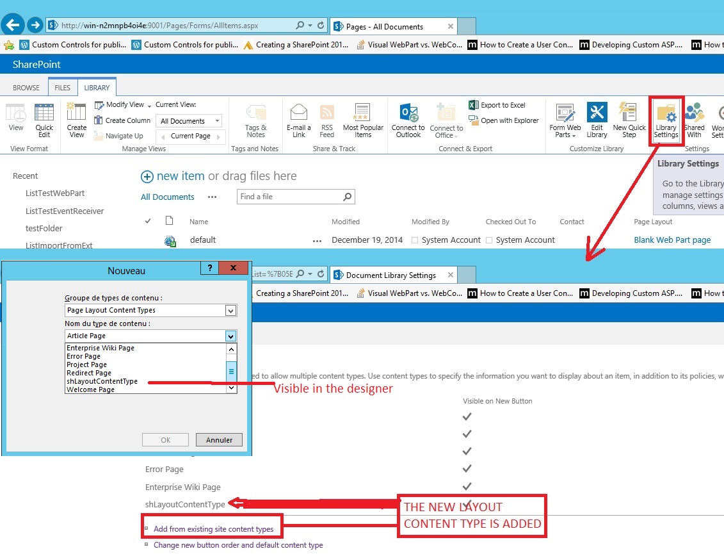Show Most Popular Items
This screenshot has height=556, width=724.
(x=363, y=120)
